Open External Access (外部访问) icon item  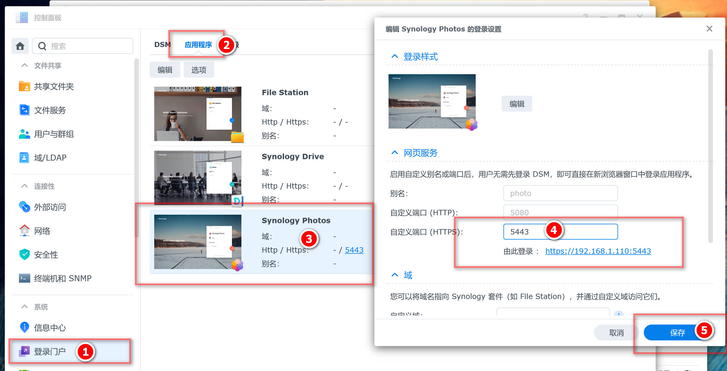pos(25,207)
